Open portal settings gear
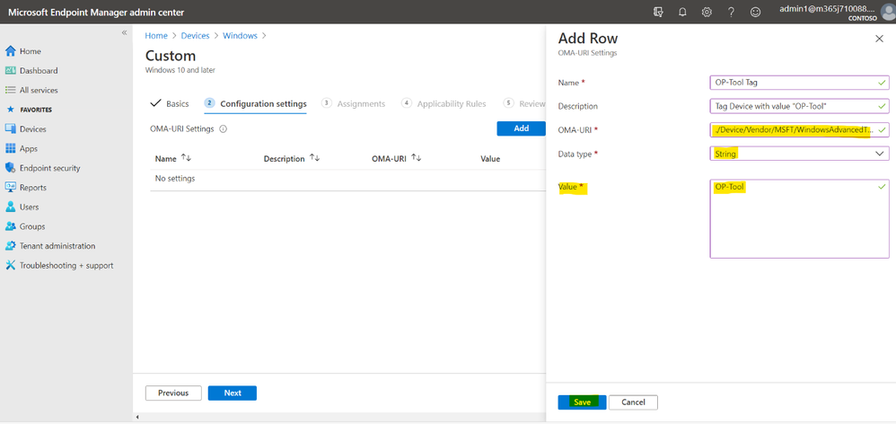Image resolution: width=896 pixels, height=424 pixels. point(707,12)
